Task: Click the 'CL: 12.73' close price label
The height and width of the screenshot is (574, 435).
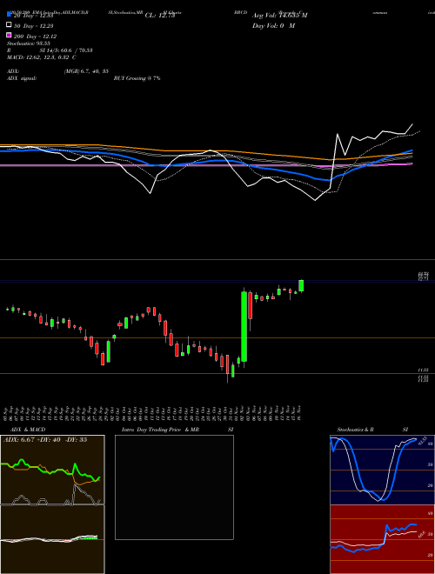Action: pos(160,16)
